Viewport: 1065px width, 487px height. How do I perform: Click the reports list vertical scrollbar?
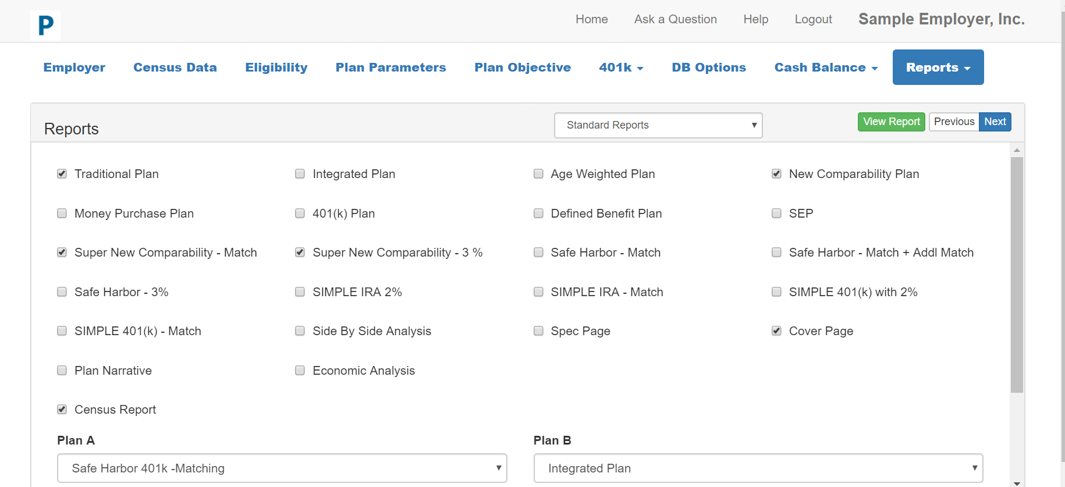click(1017, 273)
